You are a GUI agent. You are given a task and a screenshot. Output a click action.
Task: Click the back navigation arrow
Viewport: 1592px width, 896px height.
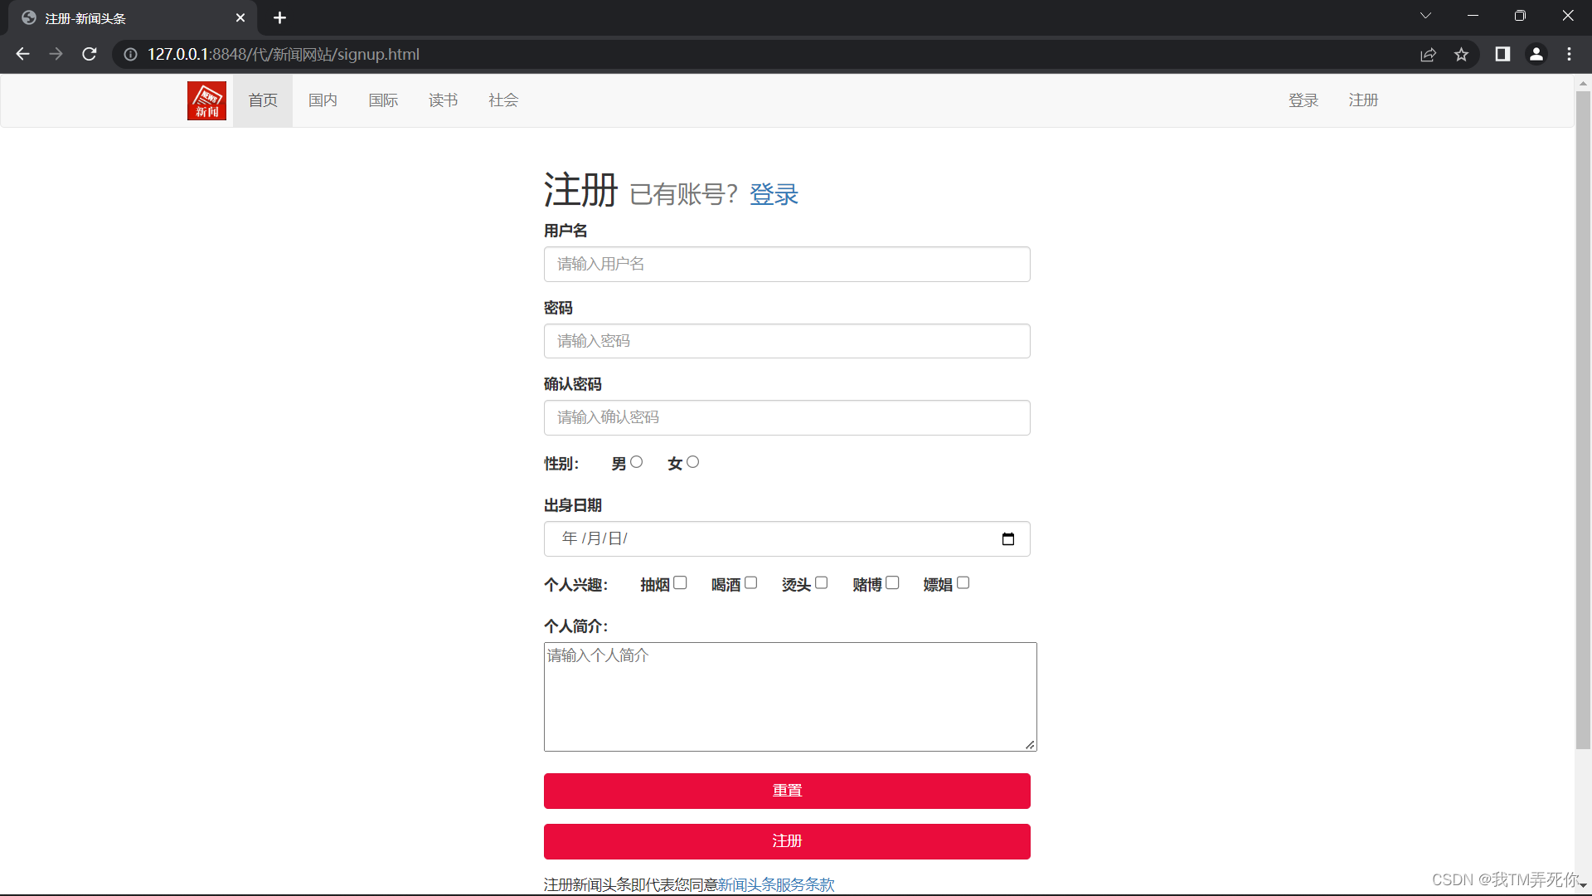point(22,54)
